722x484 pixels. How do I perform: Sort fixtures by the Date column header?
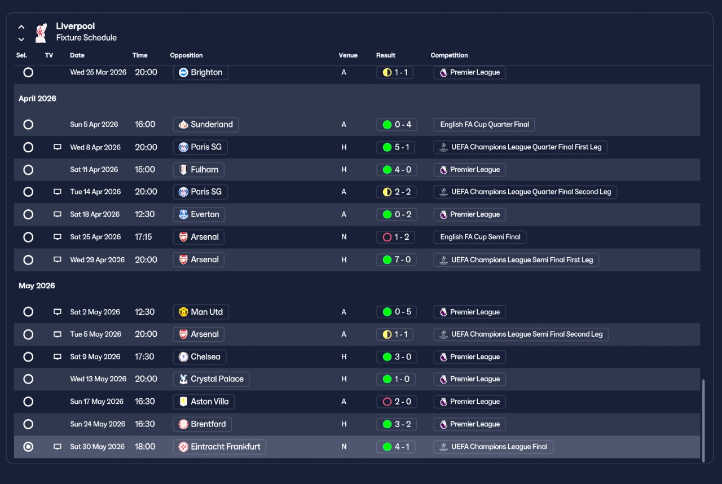click(x=77, y=55)
